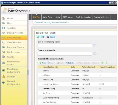The image size is (118, 105).
Task: Switch to the Voice Policy tab
Action: (48, 17)
